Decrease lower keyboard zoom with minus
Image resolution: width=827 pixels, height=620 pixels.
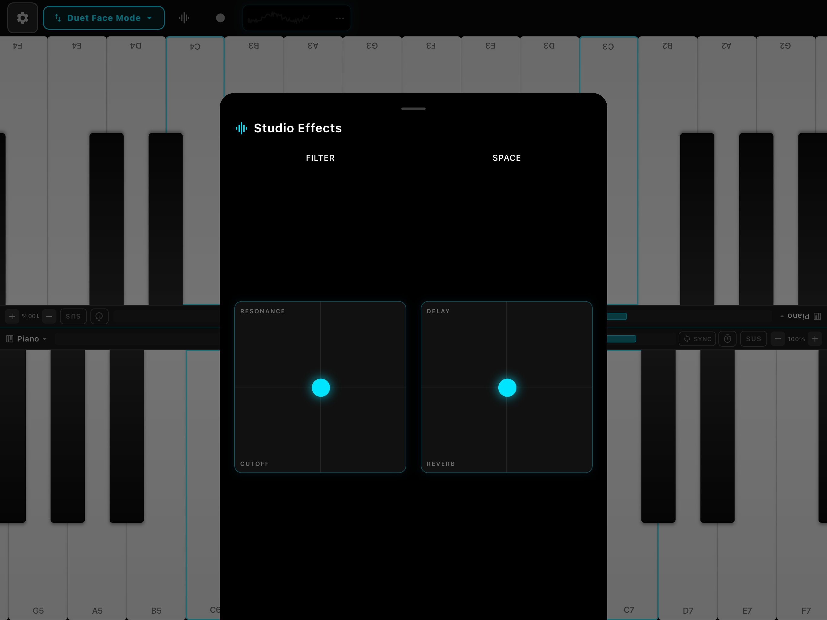pyautogui.click(x=778, y=339)
